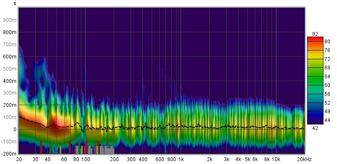The height and width of the screenshot is (164, 337).
Task: Click the color scale legend bar
Action: [315, 80]
